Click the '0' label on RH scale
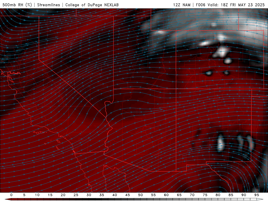 coord(11,195)
